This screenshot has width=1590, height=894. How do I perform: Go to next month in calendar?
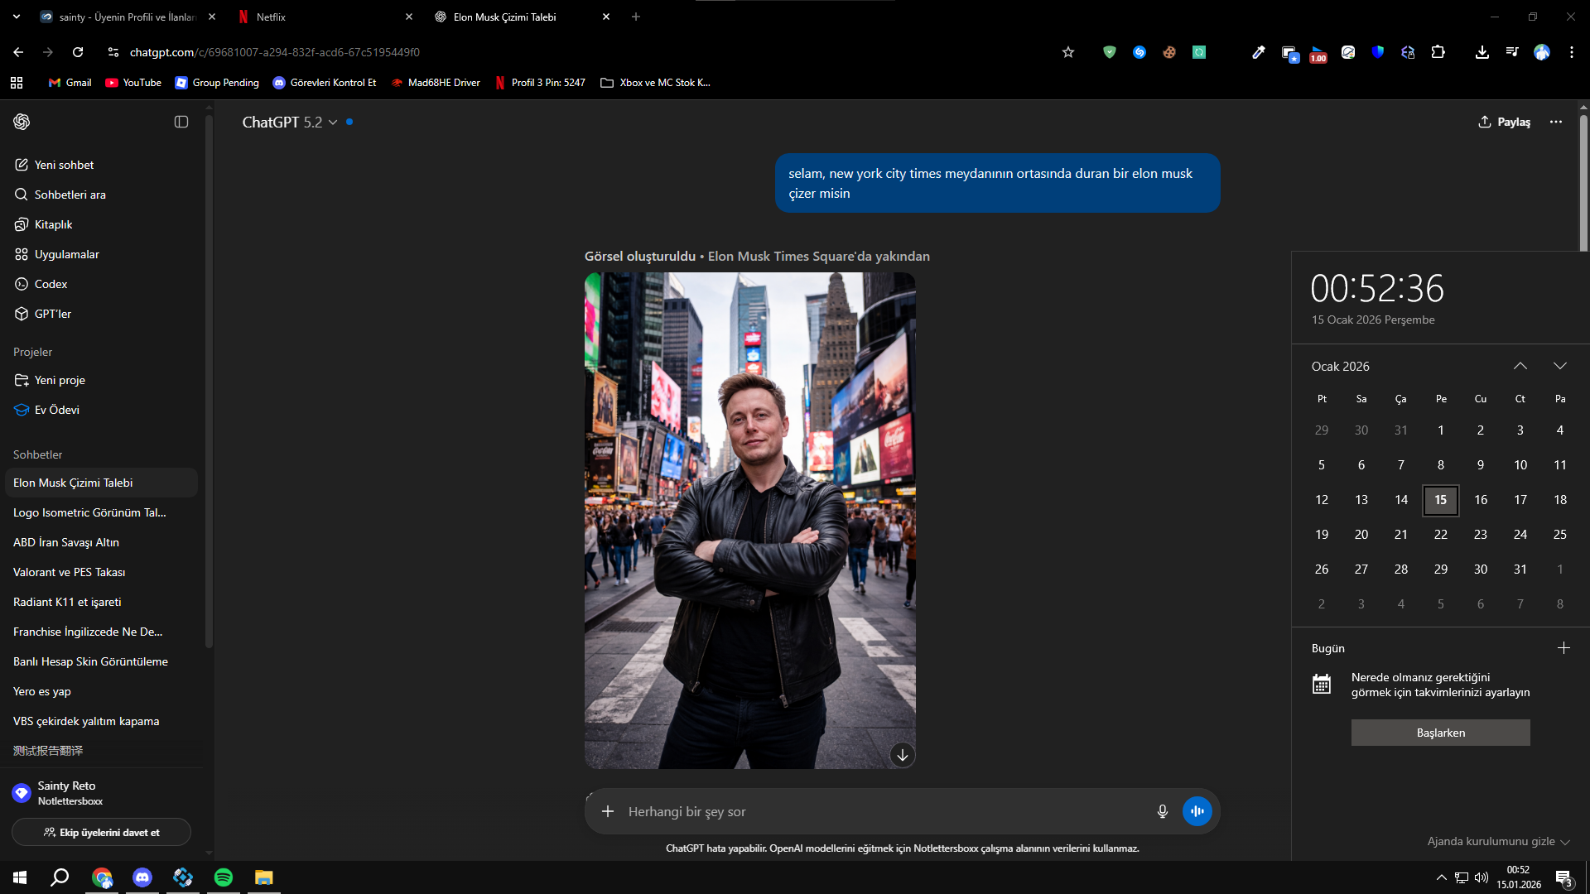(x=1560, y=366)
